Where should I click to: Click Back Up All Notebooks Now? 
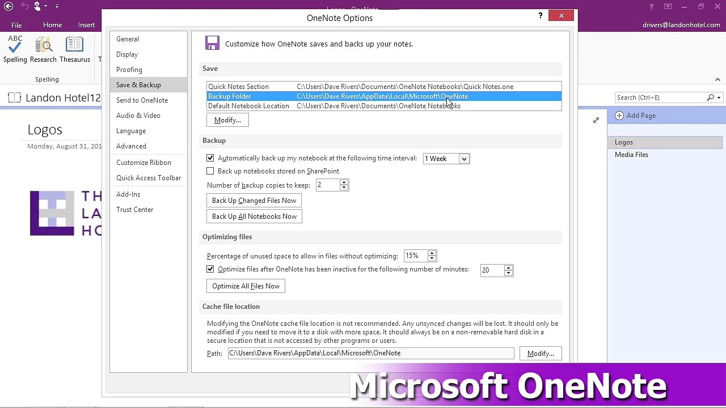pyautogui.click(x=254, y=216)
